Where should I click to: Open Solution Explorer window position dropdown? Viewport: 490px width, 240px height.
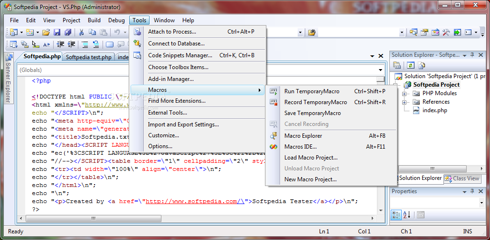click(x=465, y=55)
